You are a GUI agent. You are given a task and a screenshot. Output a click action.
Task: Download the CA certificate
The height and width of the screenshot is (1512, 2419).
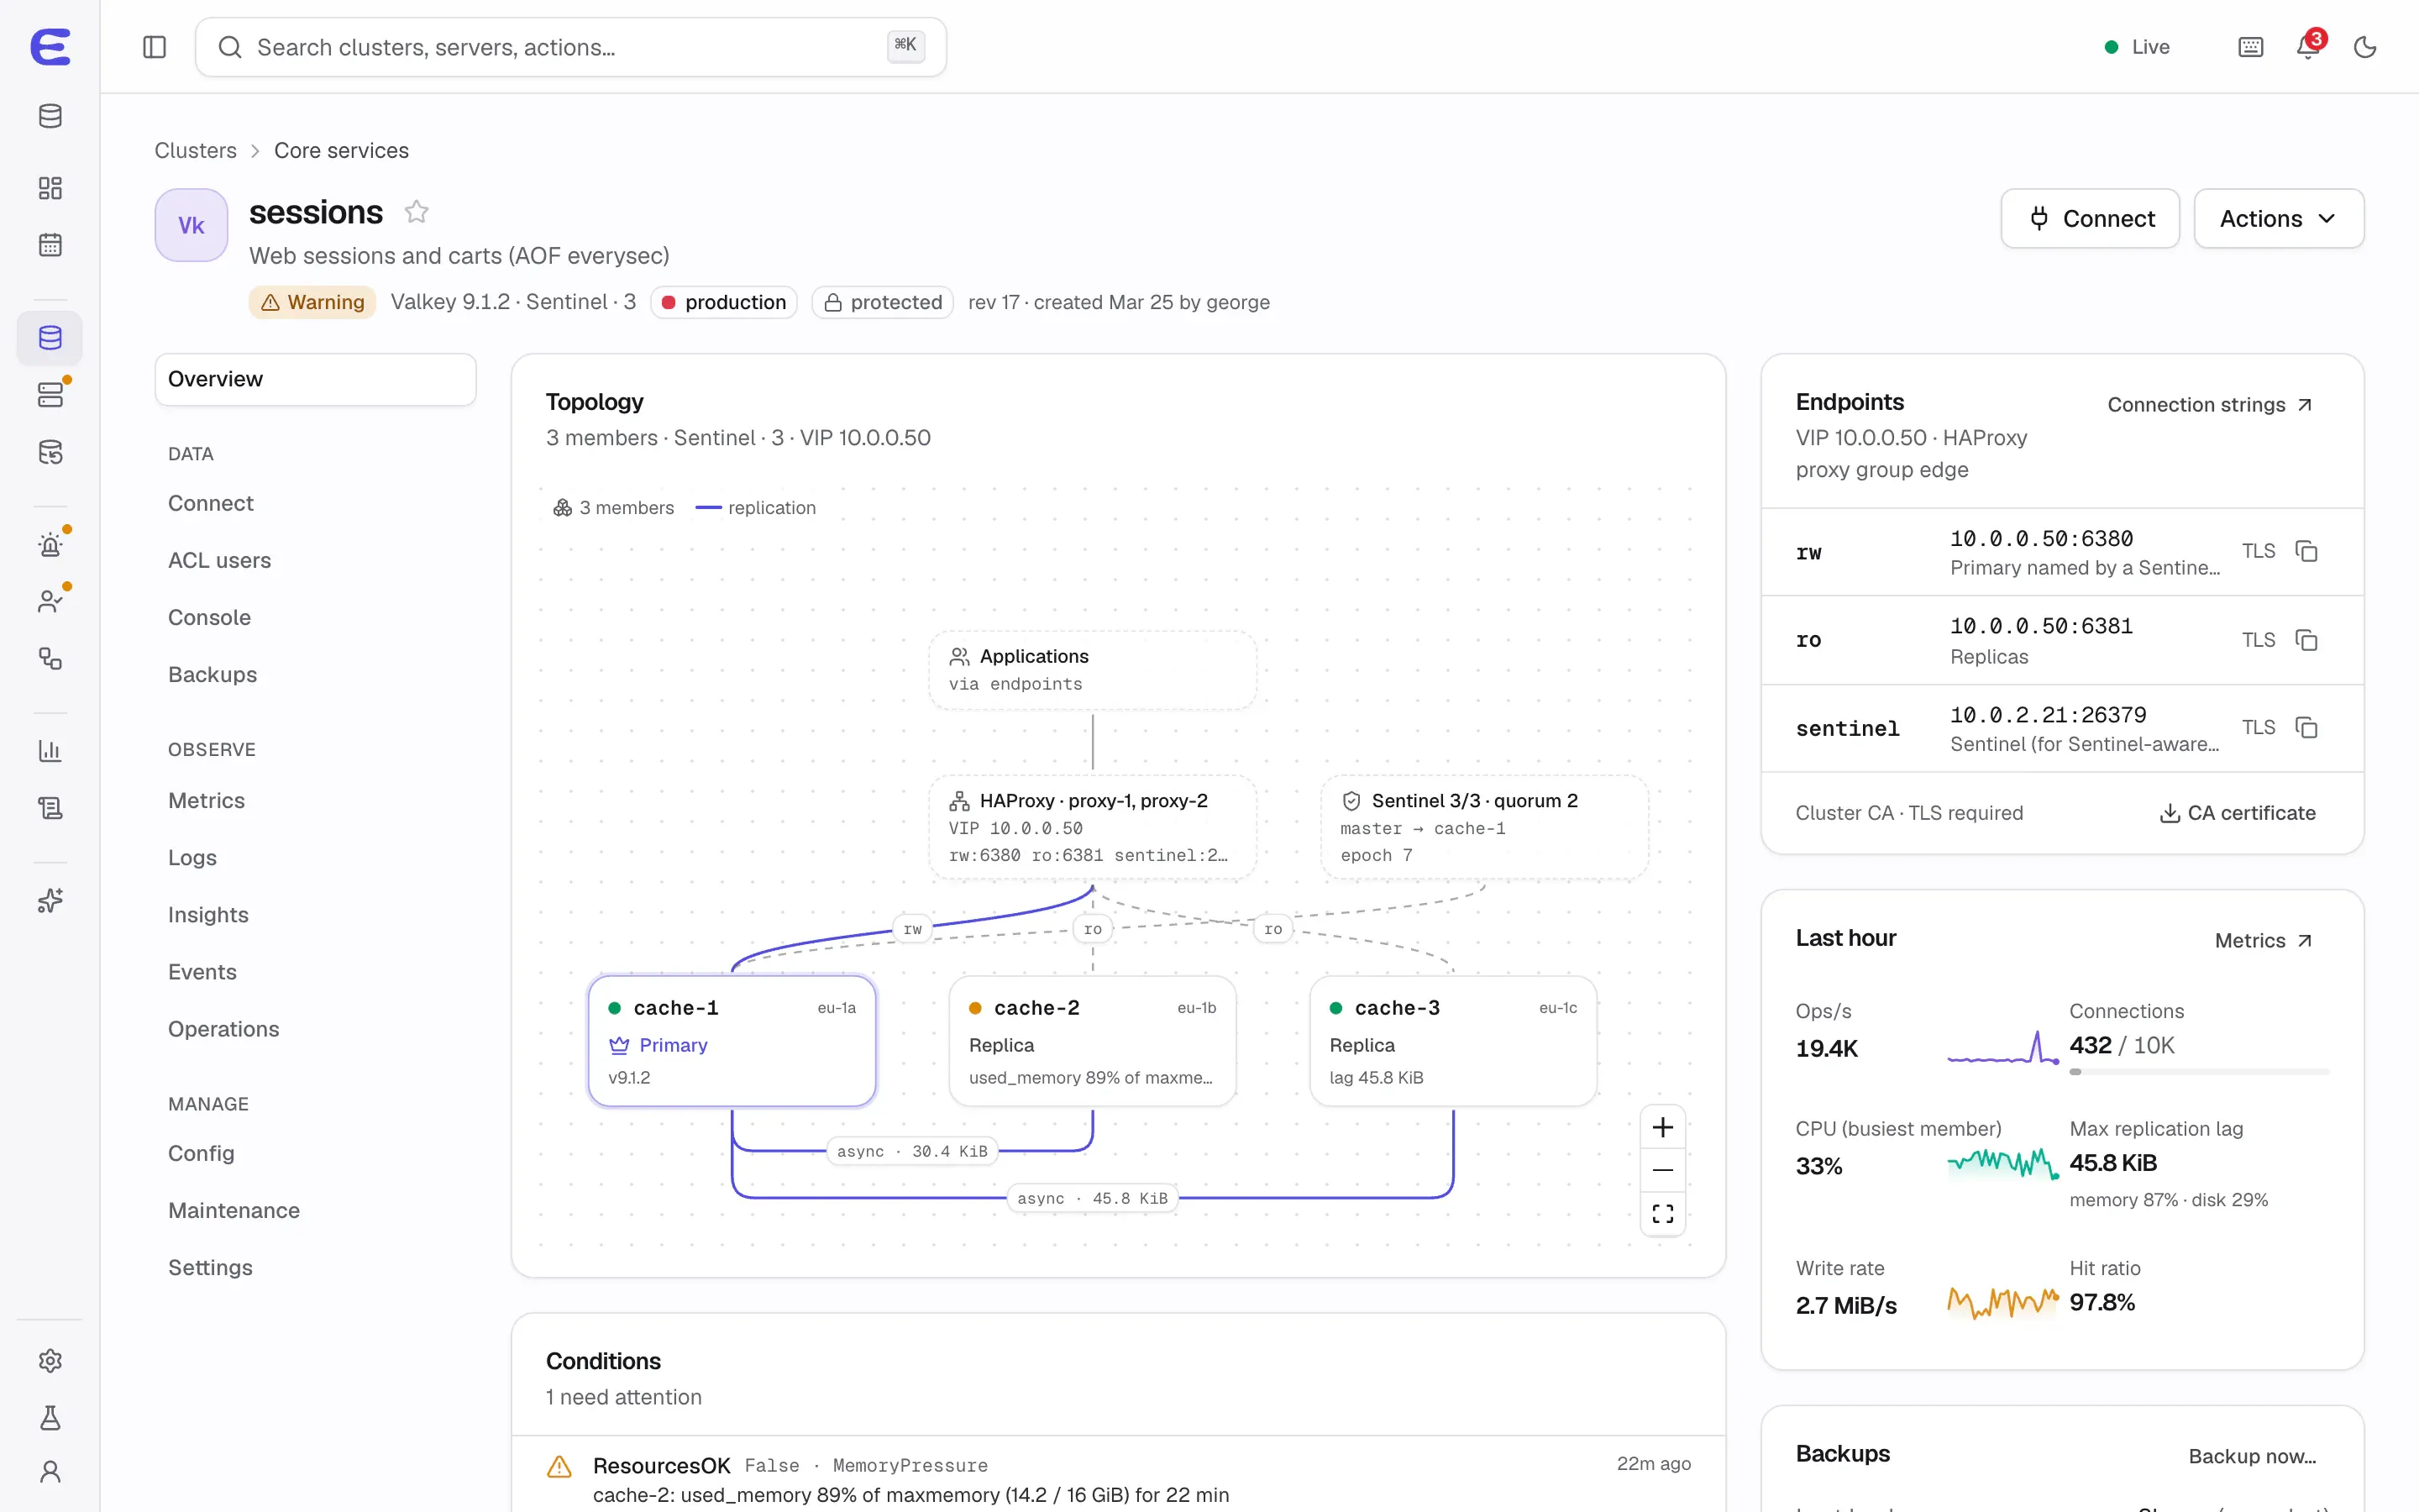[x=2237, y=813]
